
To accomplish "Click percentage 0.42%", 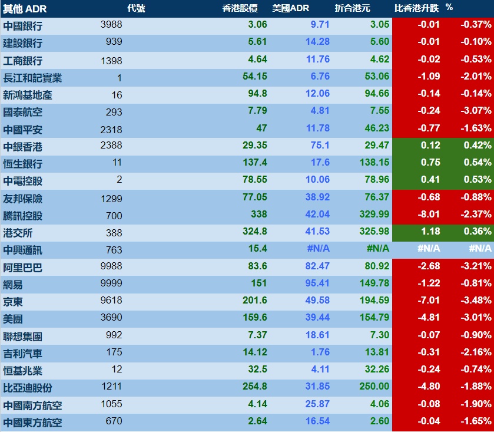I will (x=478, y=145).
